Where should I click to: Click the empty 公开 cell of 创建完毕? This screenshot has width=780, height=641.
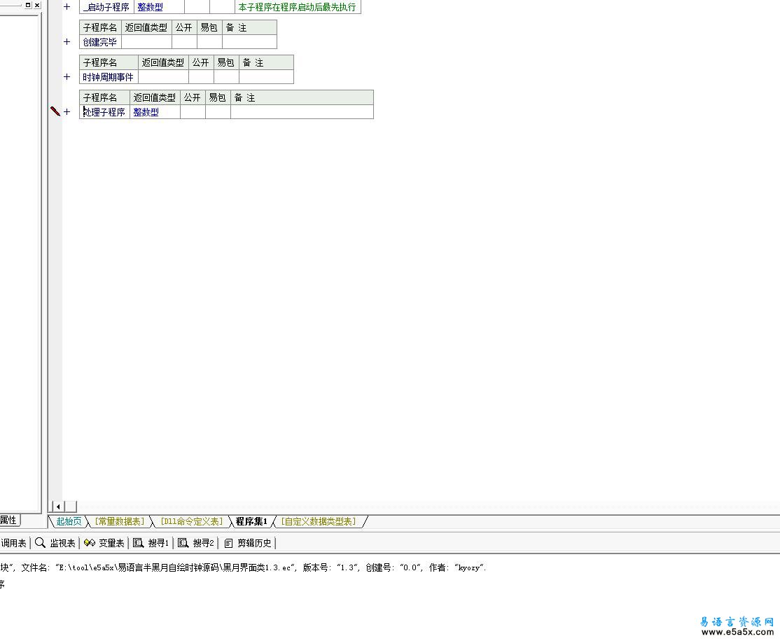[x=184, y=42]
